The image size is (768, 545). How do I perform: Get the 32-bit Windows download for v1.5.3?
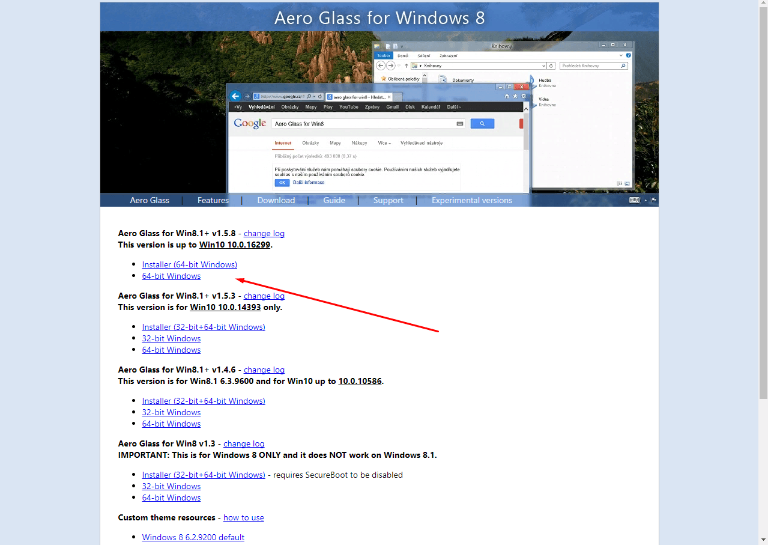click(x=171, y=338)
